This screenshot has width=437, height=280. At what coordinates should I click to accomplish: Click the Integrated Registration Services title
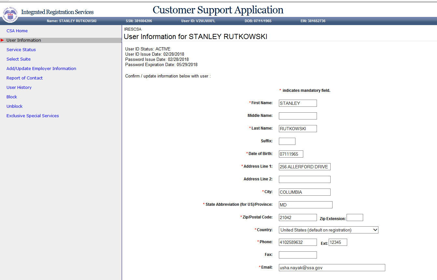(x=57, y=12)
